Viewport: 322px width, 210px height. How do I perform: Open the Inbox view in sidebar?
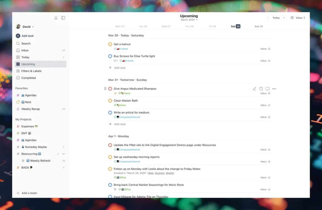click(25, 50)
